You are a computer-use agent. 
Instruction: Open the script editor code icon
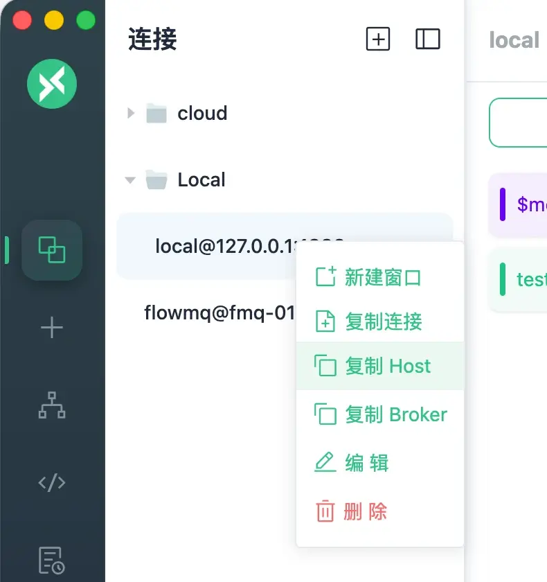[x=52, y=482]
